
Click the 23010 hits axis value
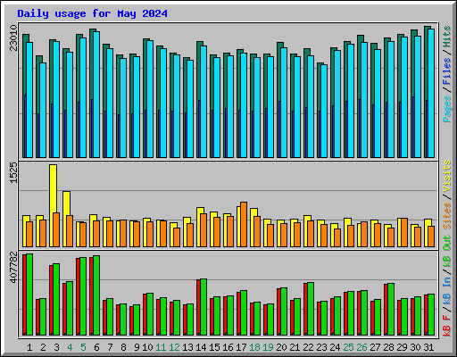click(x=13, y=37)
